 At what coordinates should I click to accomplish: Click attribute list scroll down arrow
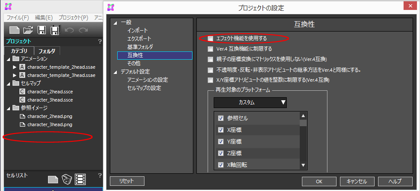click(303, 166)
